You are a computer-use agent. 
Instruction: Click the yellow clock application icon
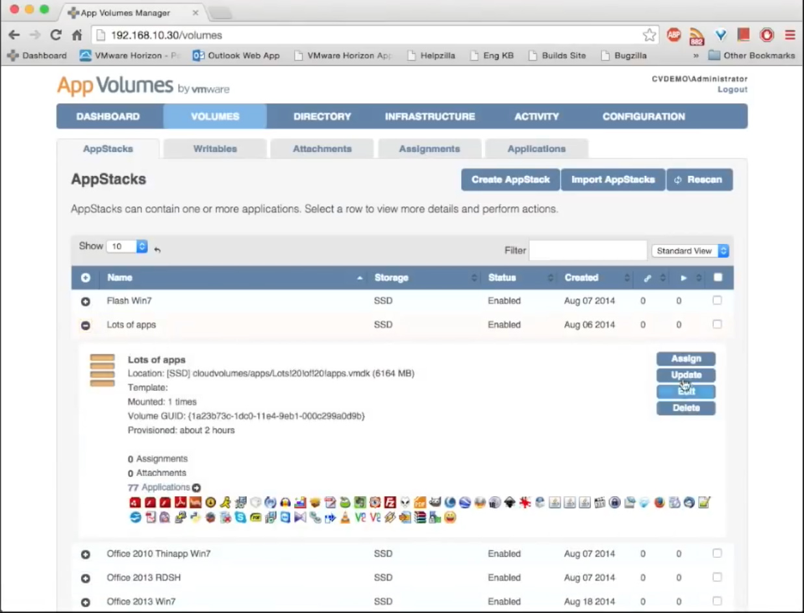click(x=210, y=502)
